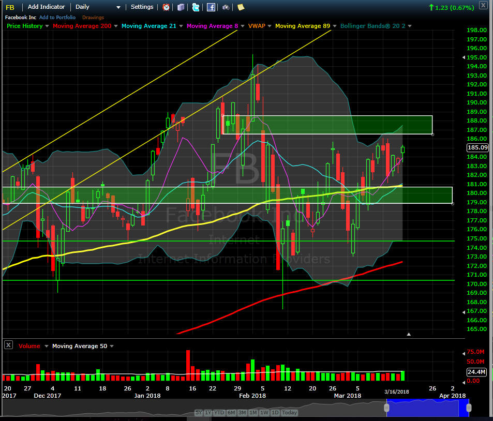Select the 6M time range button
This screenshot has width=493, height=421.
pos(231,413)
